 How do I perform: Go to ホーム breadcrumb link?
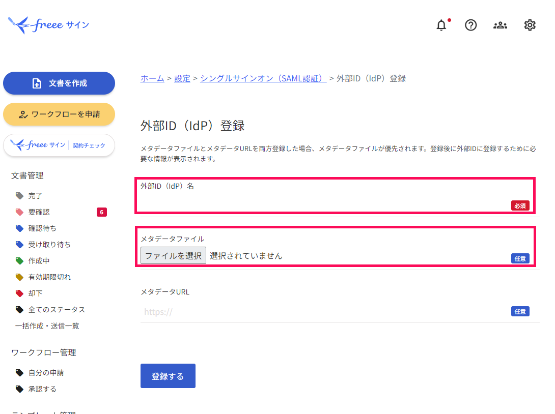[152, 78]
